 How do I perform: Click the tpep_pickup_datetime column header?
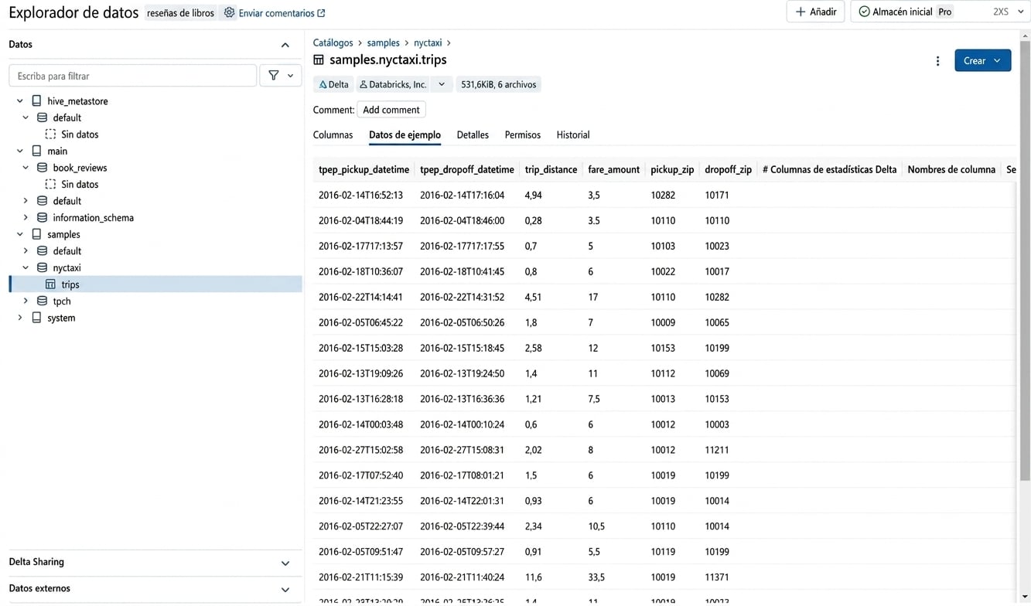[364, 169]
